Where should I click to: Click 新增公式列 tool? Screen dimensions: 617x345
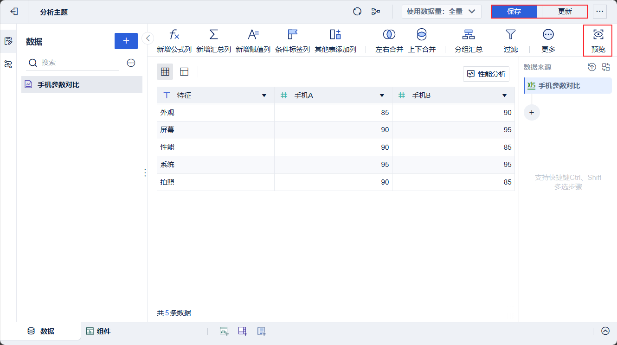[x=174, y=41]
